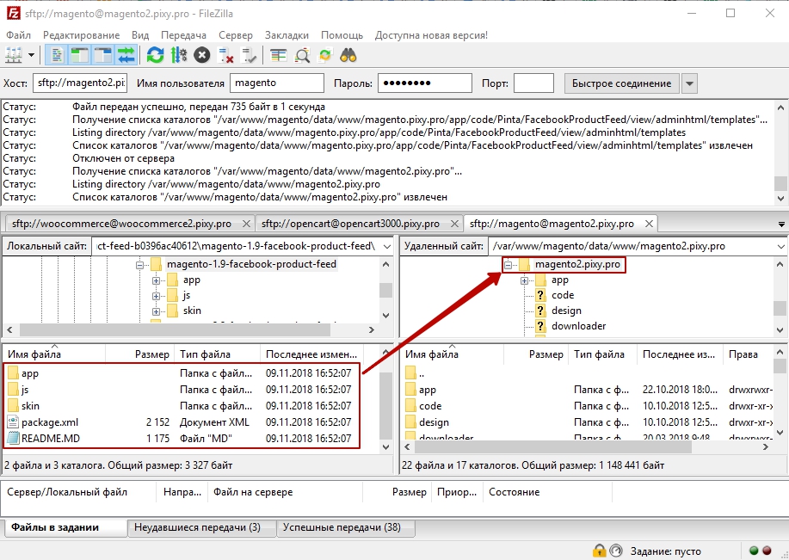Toggle local directory tree display
The height and width of the screenshot is (560, 789).
[80, 55]
